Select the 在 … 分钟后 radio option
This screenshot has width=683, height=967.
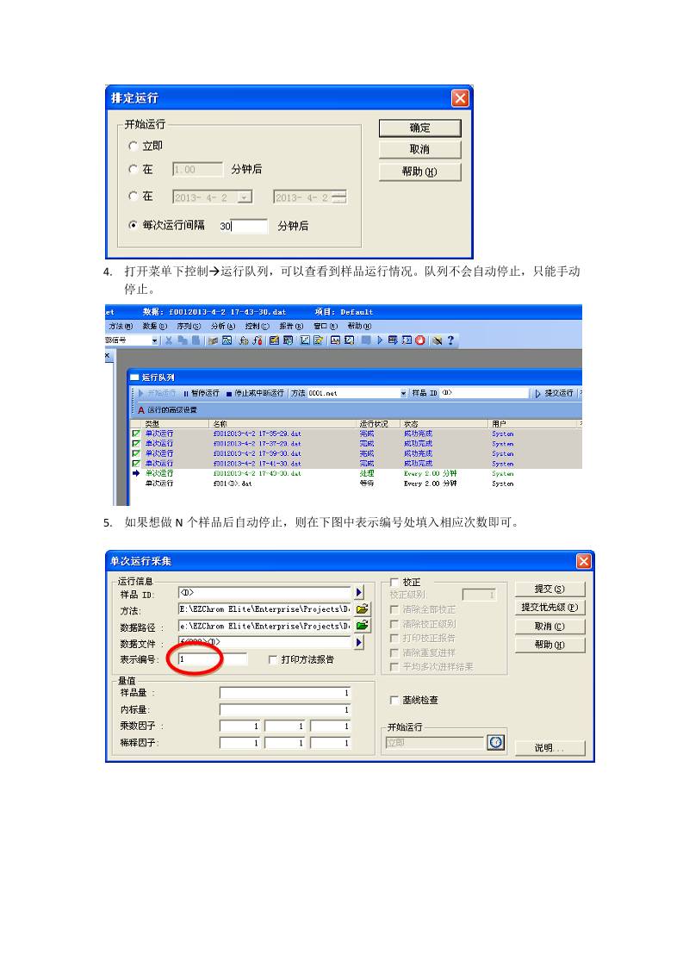pos(133,169)
